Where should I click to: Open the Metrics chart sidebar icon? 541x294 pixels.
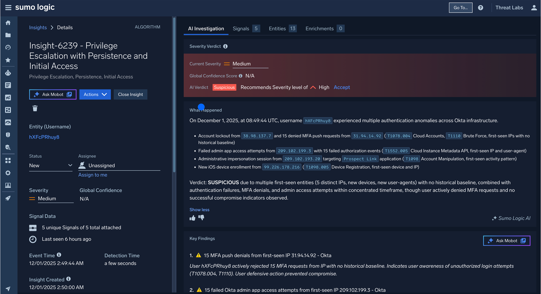[x=8, y=97]
